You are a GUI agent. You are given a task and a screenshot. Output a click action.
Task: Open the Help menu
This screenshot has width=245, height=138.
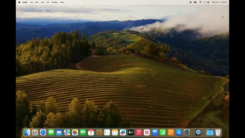pos(62,2)
